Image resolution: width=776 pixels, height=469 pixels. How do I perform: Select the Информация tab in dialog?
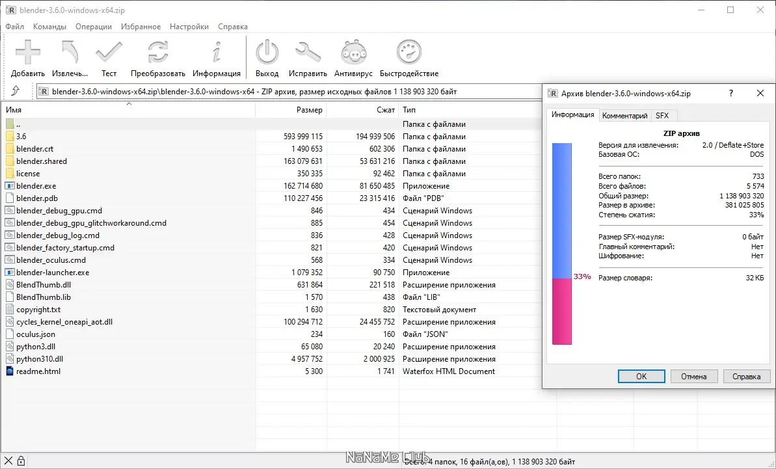point(572,114)
